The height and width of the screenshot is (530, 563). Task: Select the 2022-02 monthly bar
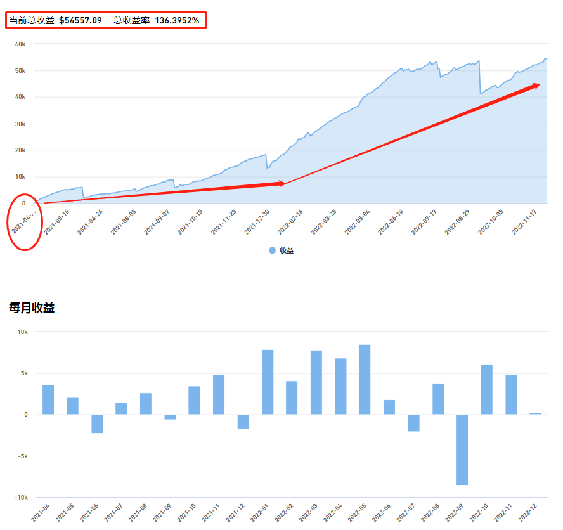tap(292, 398)
